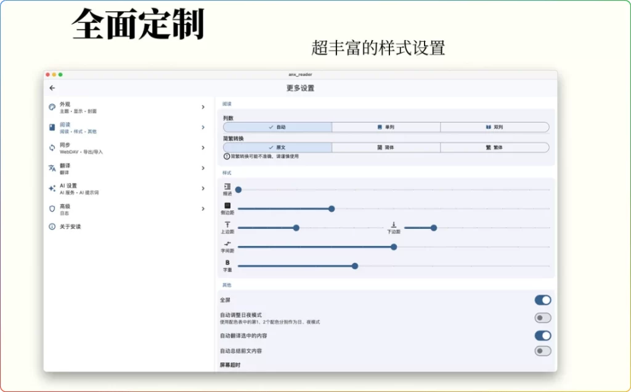Click the warning icon before 简繁转换可能不准确
This screenshot has height=392, width=631.
point(226,157)
